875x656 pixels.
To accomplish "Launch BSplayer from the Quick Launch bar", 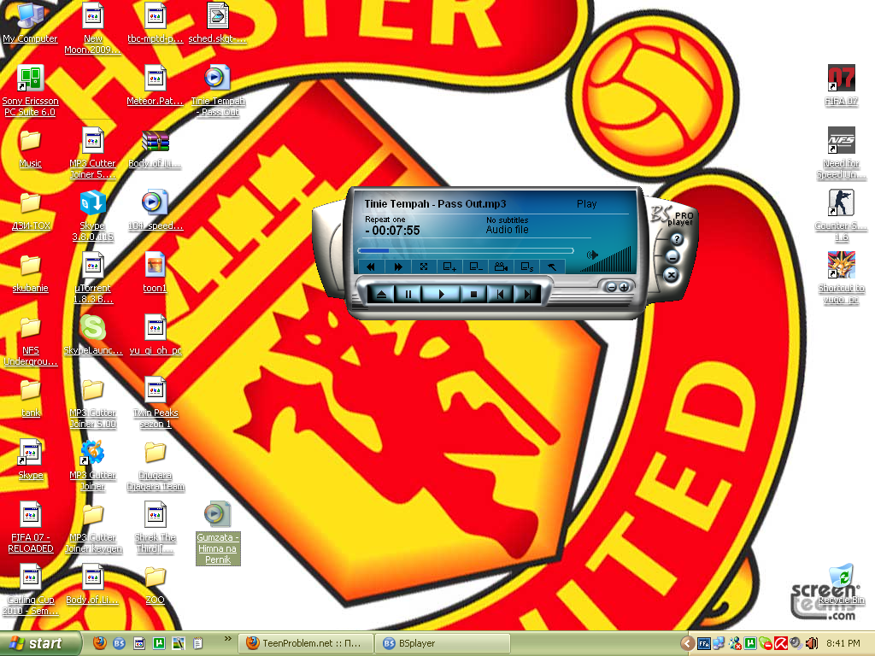I will pos(120,643).
